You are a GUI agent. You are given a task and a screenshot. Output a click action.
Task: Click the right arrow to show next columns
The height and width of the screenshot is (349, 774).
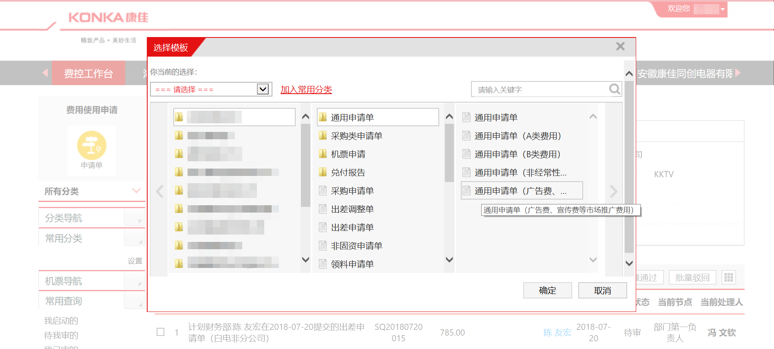pyautogui.click(x=613, y=191)
